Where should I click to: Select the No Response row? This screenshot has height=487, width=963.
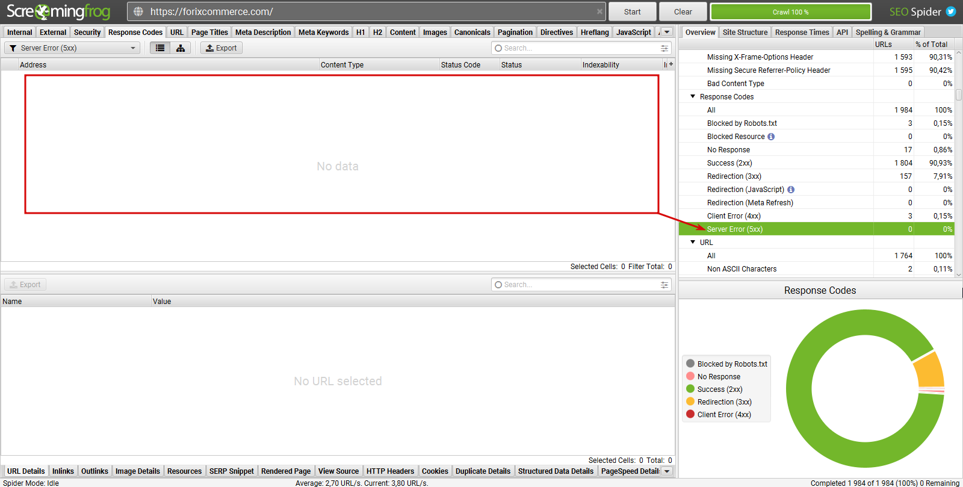pyautogui.click(x=816, y=150)
